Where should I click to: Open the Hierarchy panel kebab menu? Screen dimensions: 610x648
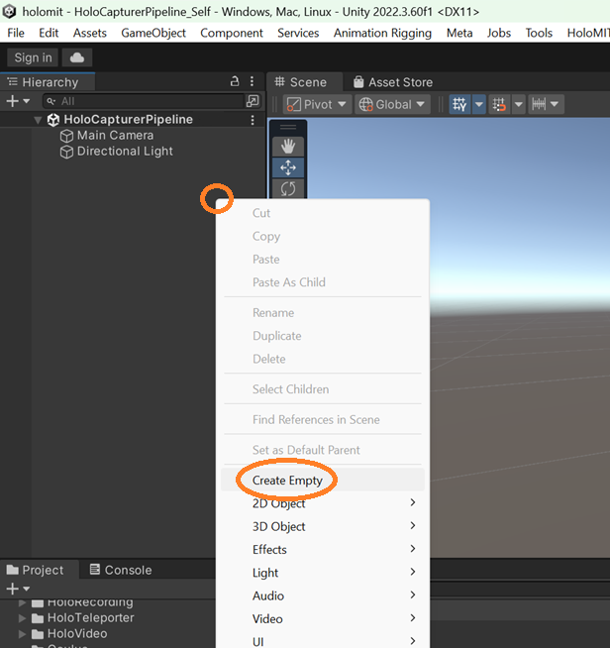(x=252, y=81)
